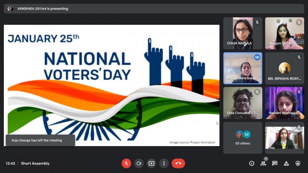Screen dimensions: 308x173
Task: Open the activities icon
Action: (286, 163)
